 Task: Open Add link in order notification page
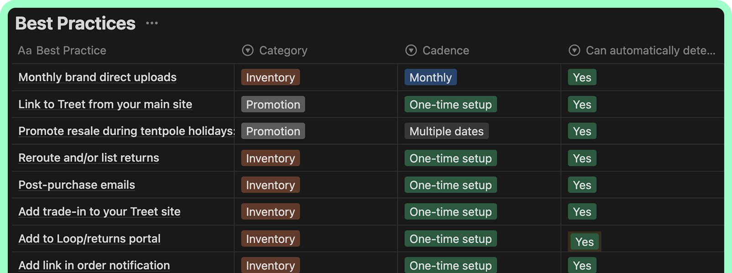click(94, 265)
